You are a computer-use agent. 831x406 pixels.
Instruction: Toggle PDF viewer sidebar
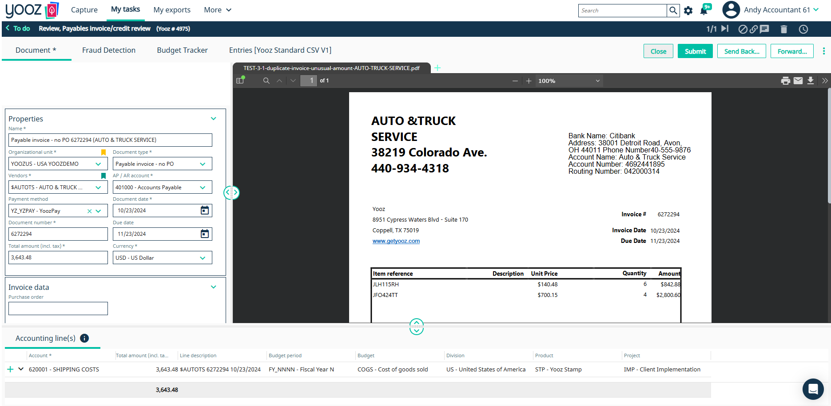[240, 81]
